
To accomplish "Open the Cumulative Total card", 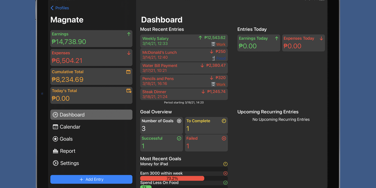I will coord(91,76).
